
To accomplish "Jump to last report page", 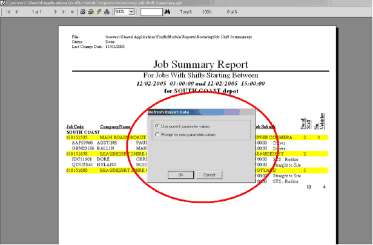I will pyautogui.click(x=64, y=11).
